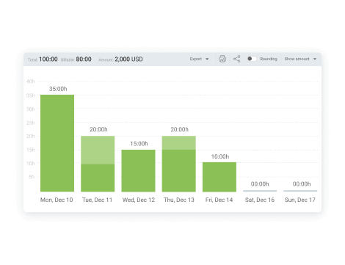Click the 15h y-axis label
This screenshot has height=265, width=345.
click(31, 150)
